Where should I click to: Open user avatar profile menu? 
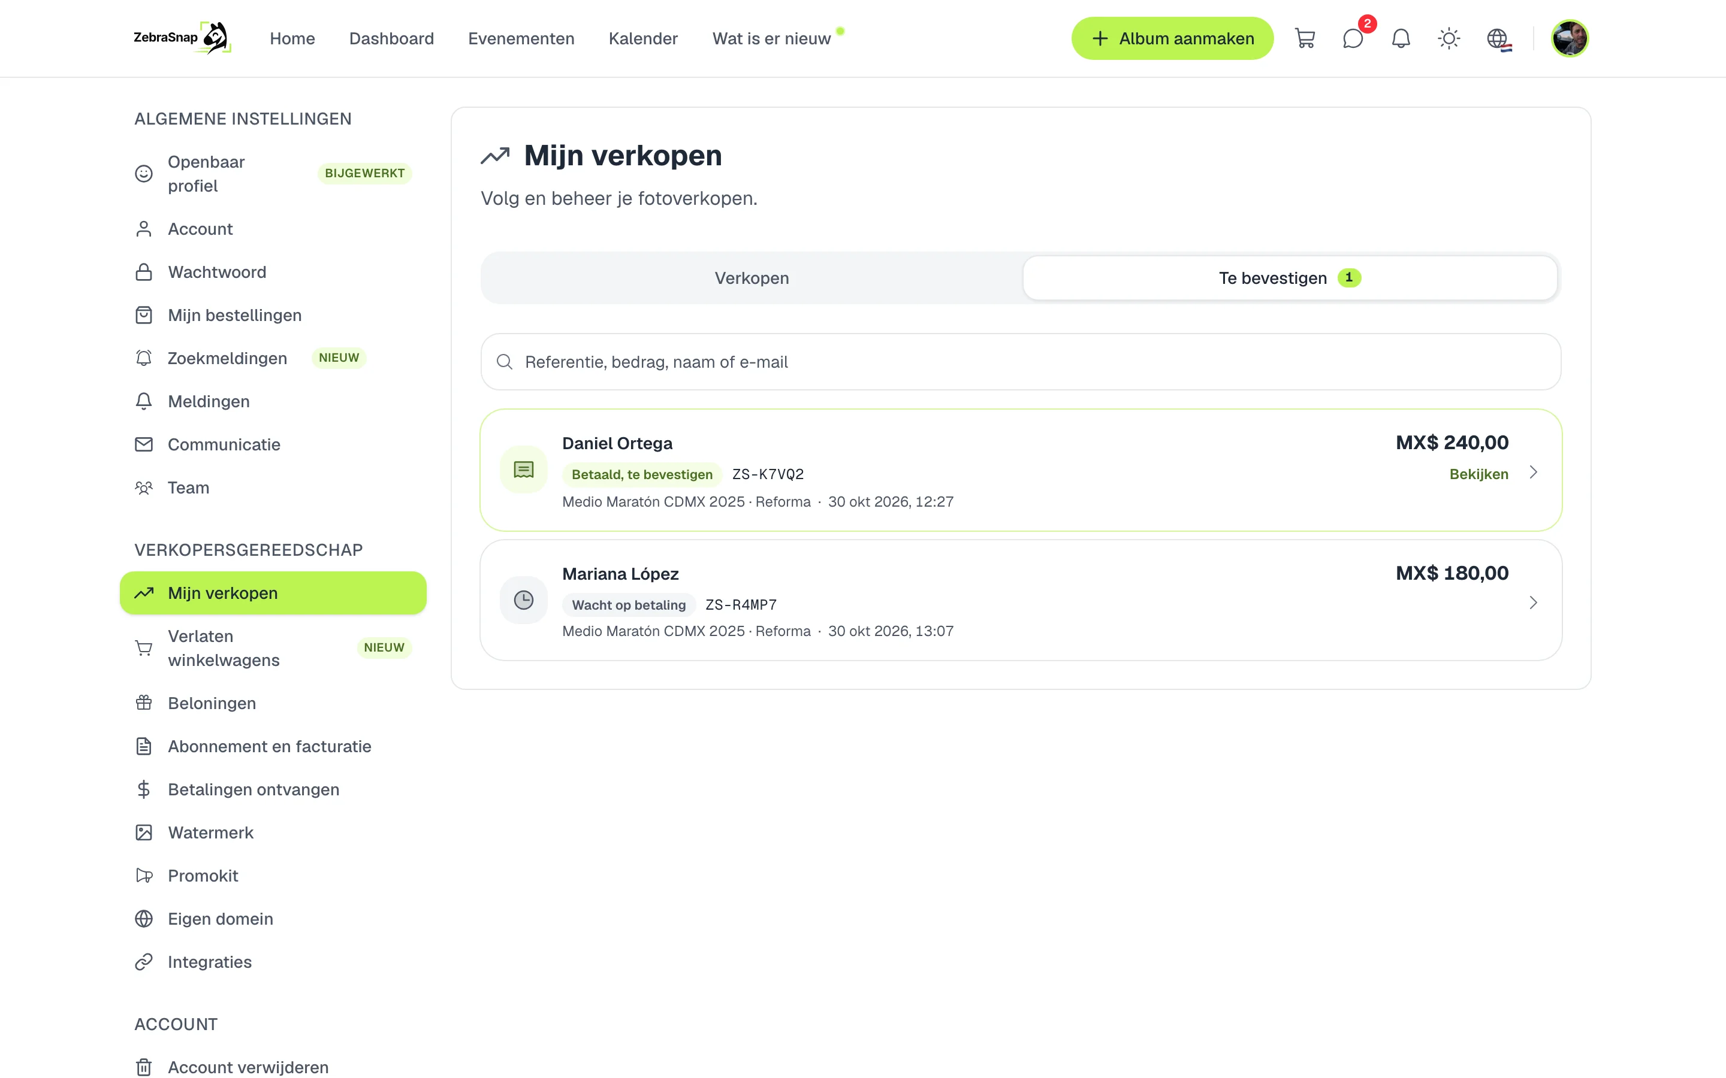1569,38
